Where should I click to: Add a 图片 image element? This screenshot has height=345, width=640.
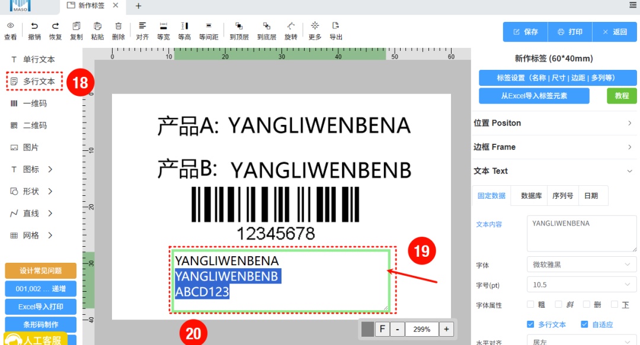24,147
